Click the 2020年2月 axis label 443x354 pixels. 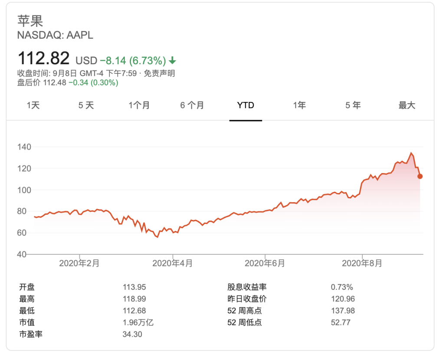(79, 263)
